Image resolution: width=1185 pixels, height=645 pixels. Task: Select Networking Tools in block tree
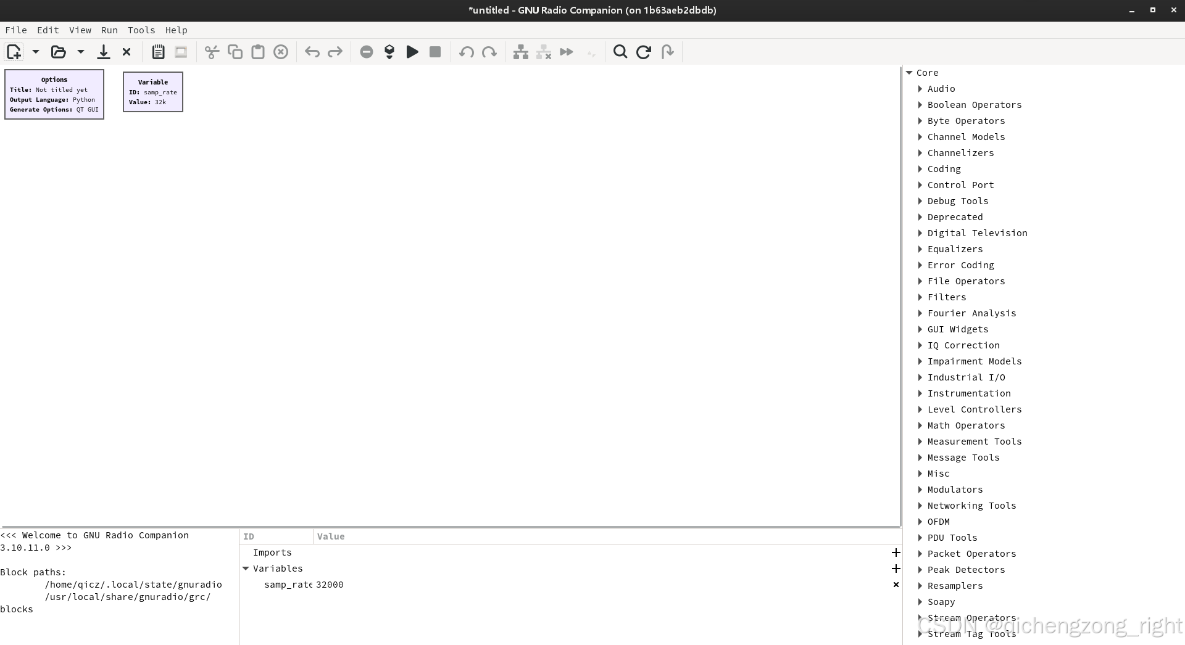[x=971, y=506]
